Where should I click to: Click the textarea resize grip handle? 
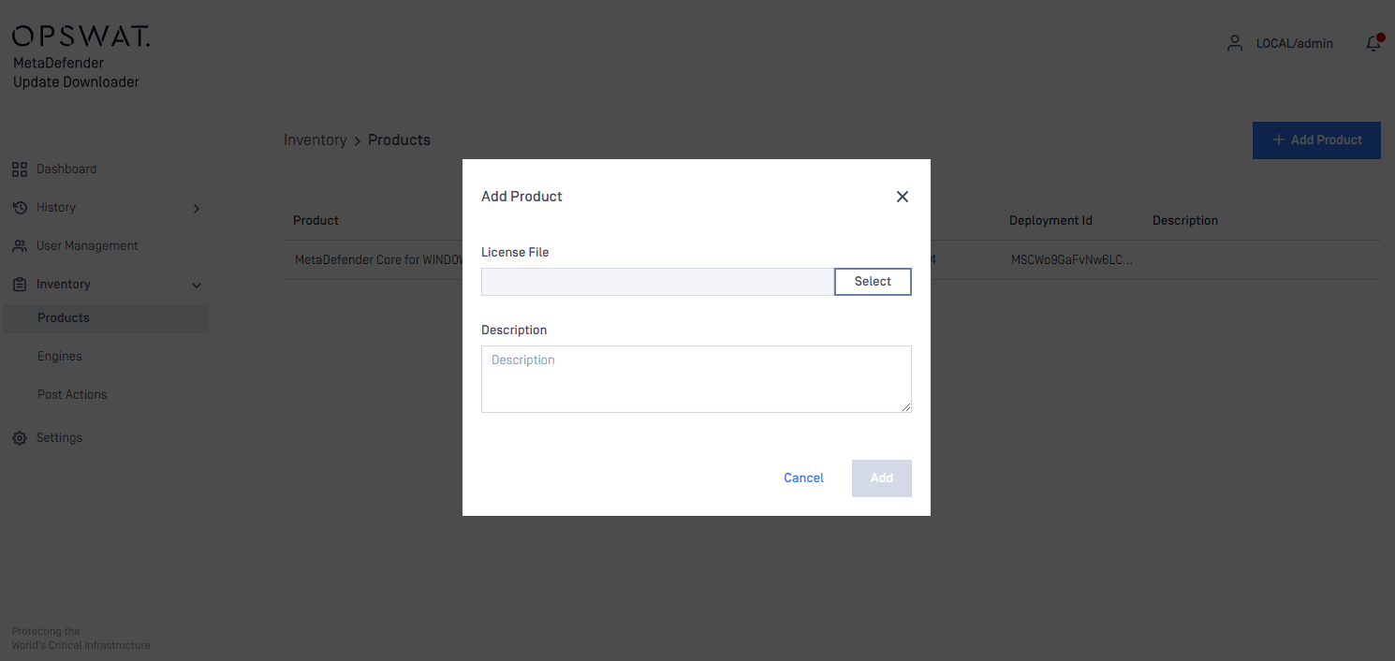pyautogui.click(x=905, y=406)
